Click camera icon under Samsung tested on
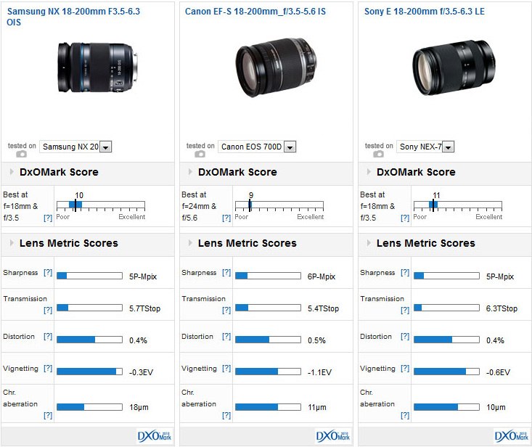 (21, 155)
